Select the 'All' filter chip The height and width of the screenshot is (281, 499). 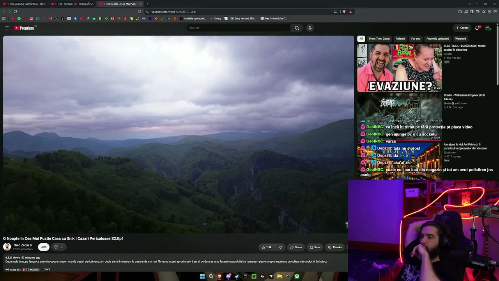[361, 39]
